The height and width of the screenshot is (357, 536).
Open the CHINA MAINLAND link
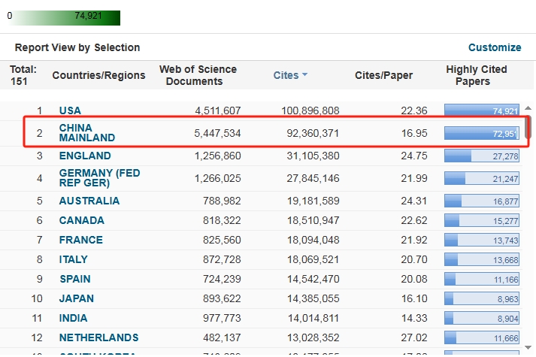tap(86, 133)
